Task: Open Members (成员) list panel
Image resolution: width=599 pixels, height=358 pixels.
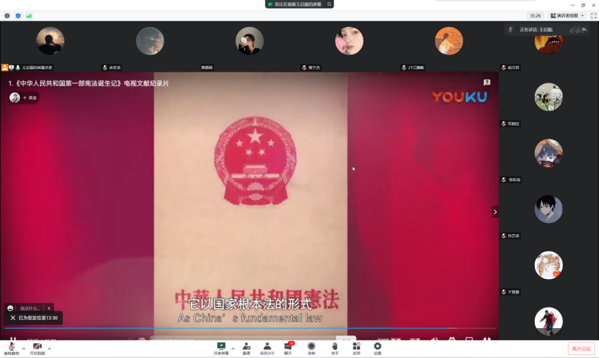Action: click(x=267, y=348)
